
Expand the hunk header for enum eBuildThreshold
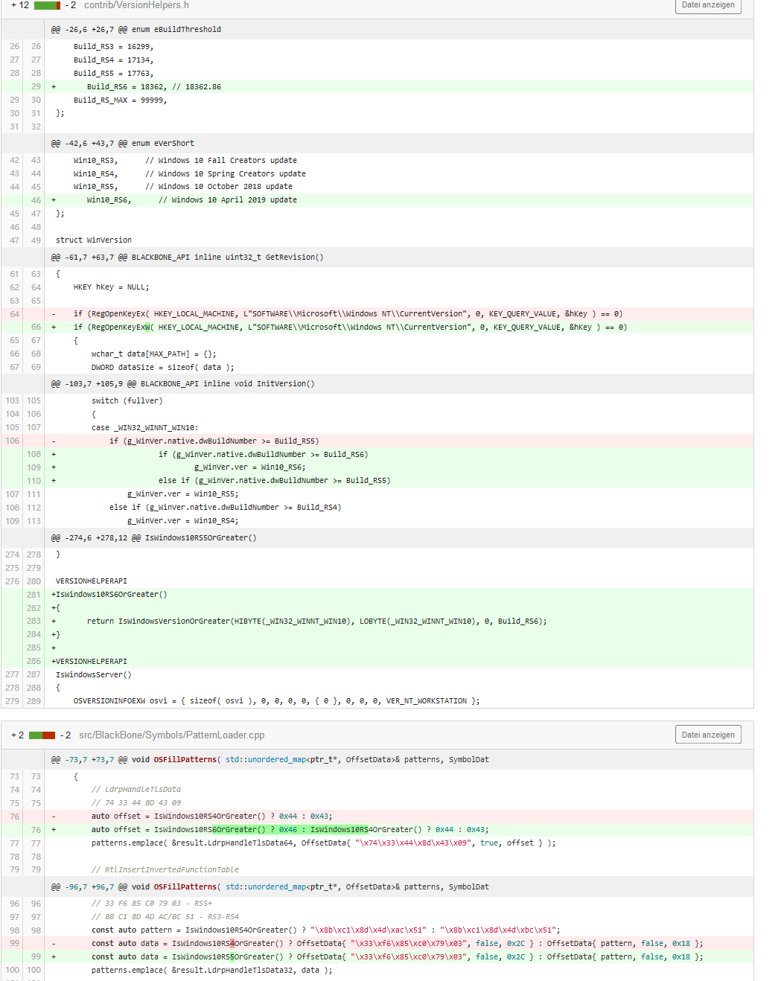(134, 29)
